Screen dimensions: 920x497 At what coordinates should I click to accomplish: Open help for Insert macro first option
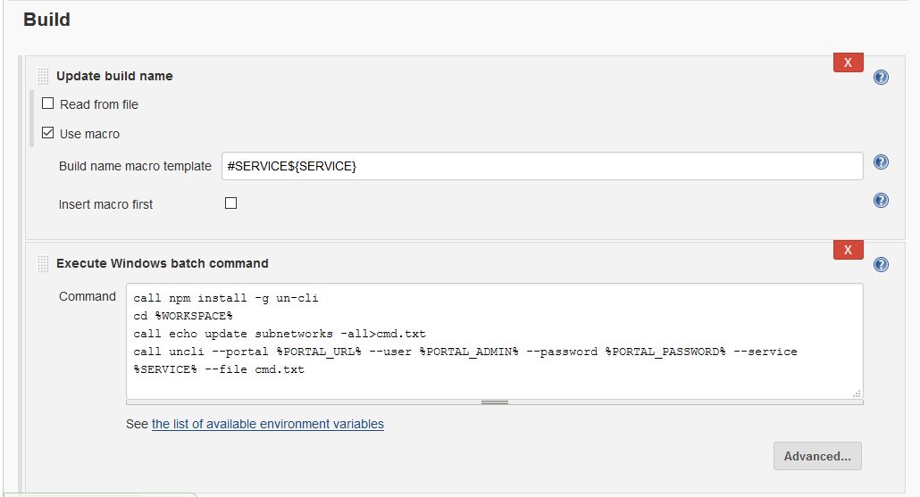(x=881, y=201)
